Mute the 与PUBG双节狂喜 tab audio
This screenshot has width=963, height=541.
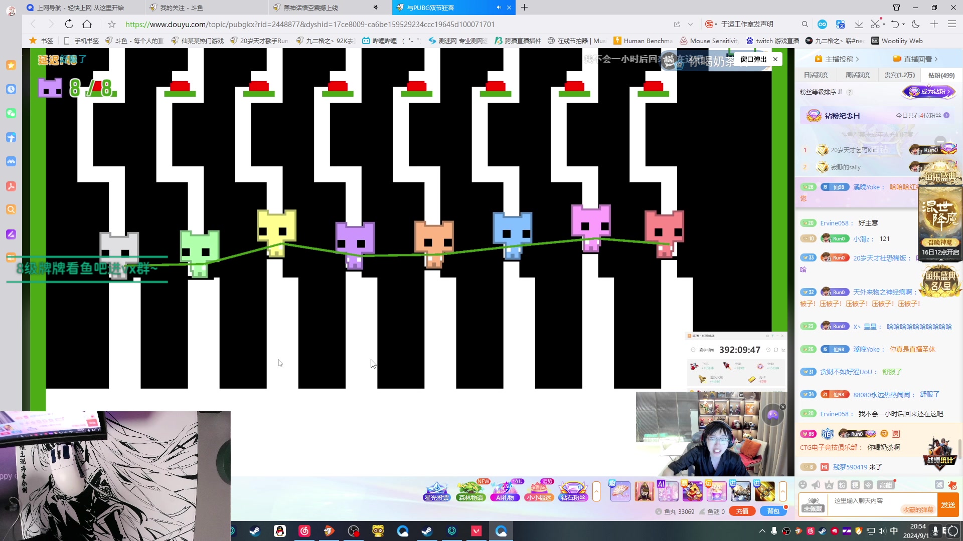[x=499, y=8]
